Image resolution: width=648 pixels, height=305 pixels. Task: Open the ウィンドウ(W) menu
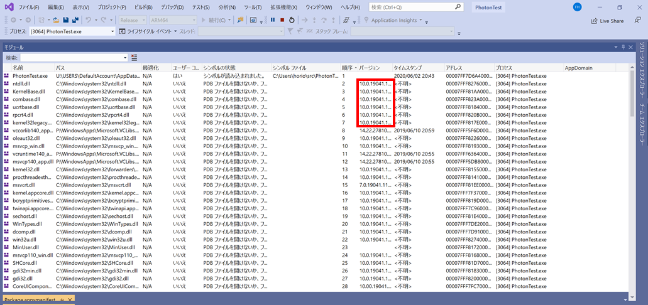click(x=319, y=8)
